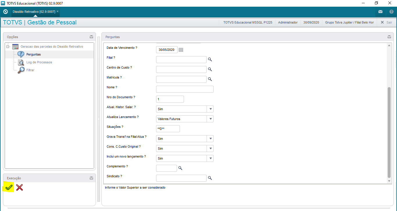Click the Filial input field
The height and width of the screenshot is (211, 397).
(181, 60)
